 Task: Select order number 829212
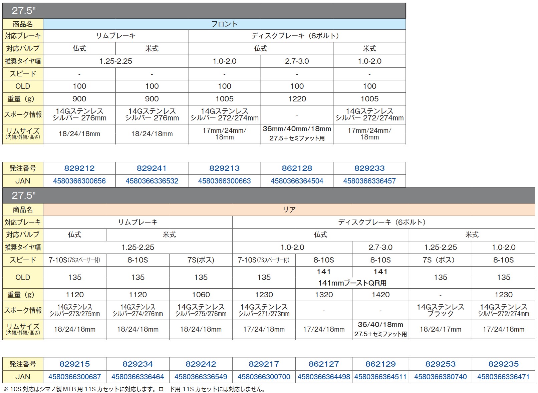pos(79,168)
